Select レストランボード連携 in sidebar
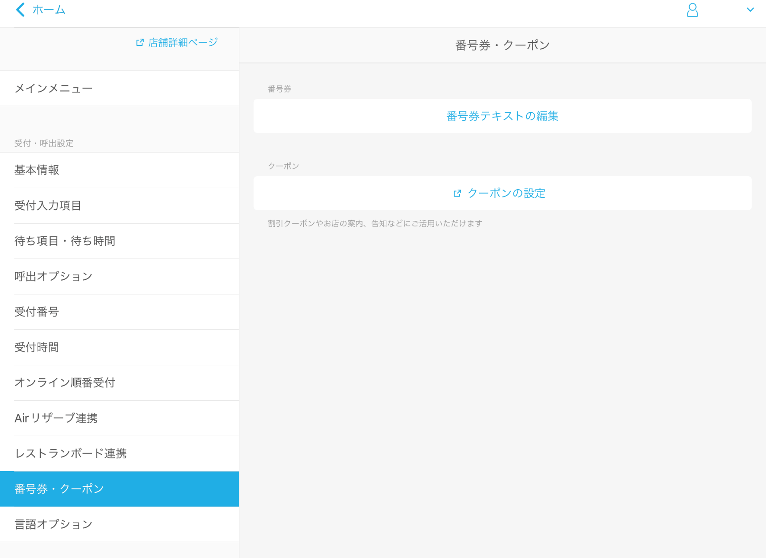Screen dimensions: 766x558 pyautogui.click(x=71, y=454)
